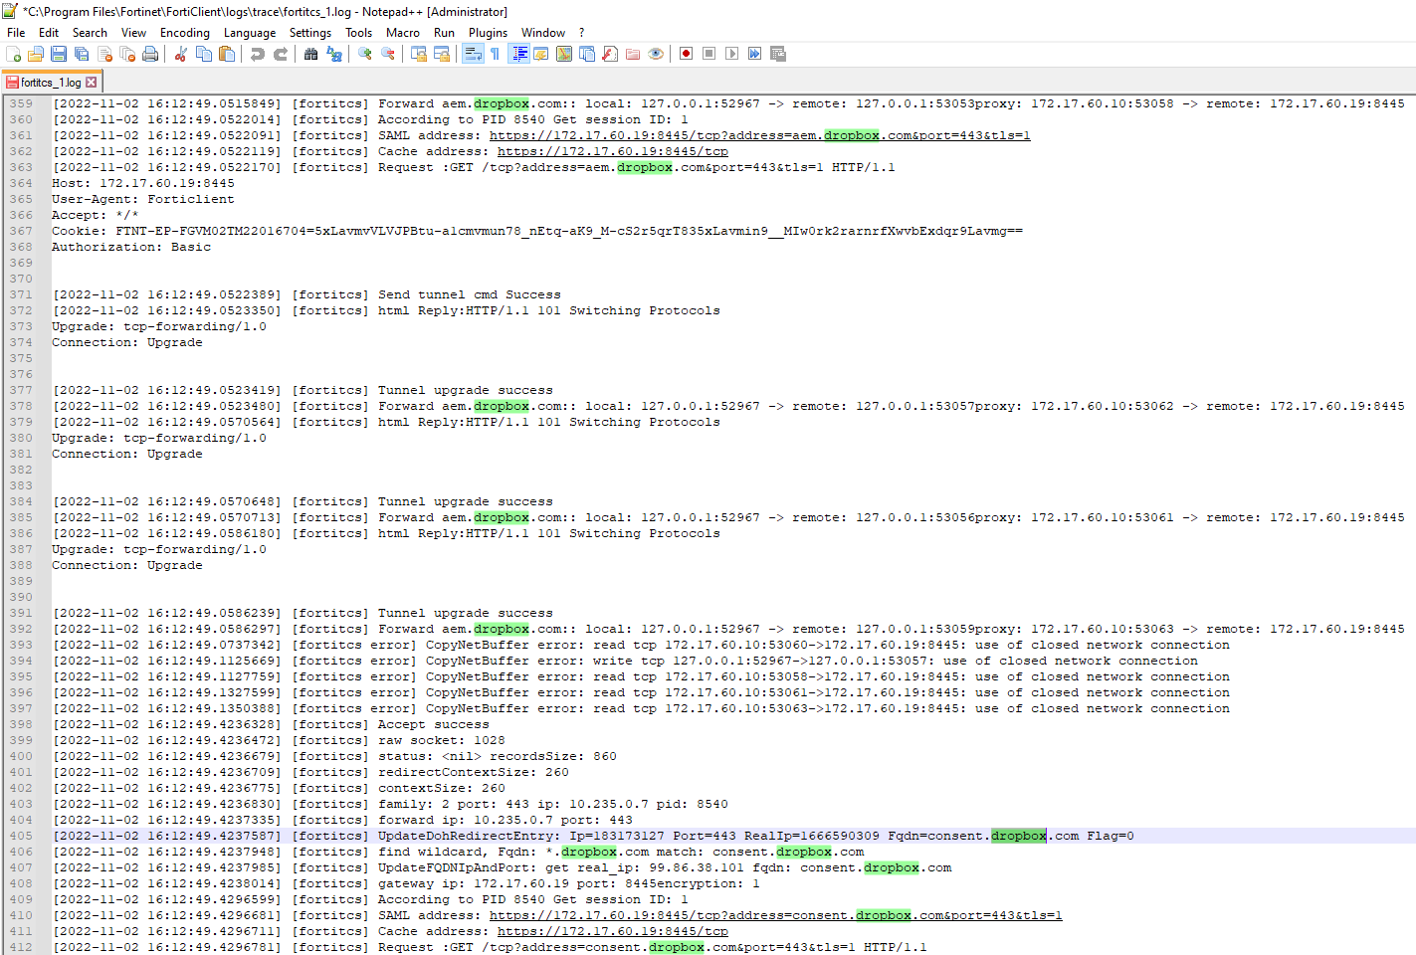Click the Cookie line starting 'FTNT-EP-FGVM02TM22016704'
Screen dimensions: 1416x955
click(x=537, y=231)
